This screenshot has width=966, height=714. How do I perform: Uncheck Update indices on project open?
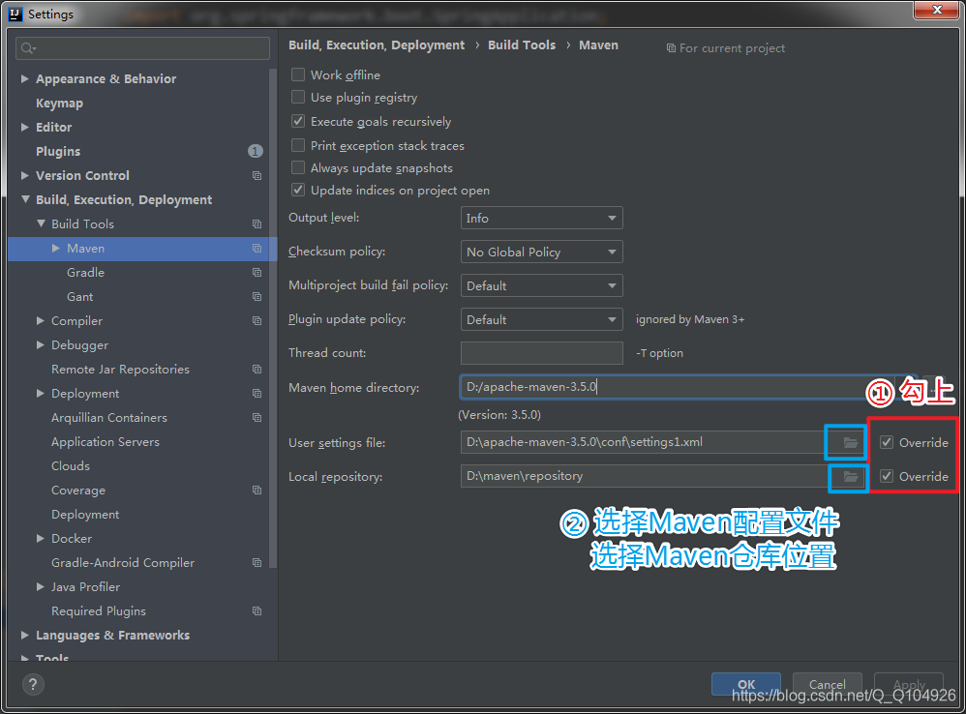pyautogui.click(x=298, y=191)
